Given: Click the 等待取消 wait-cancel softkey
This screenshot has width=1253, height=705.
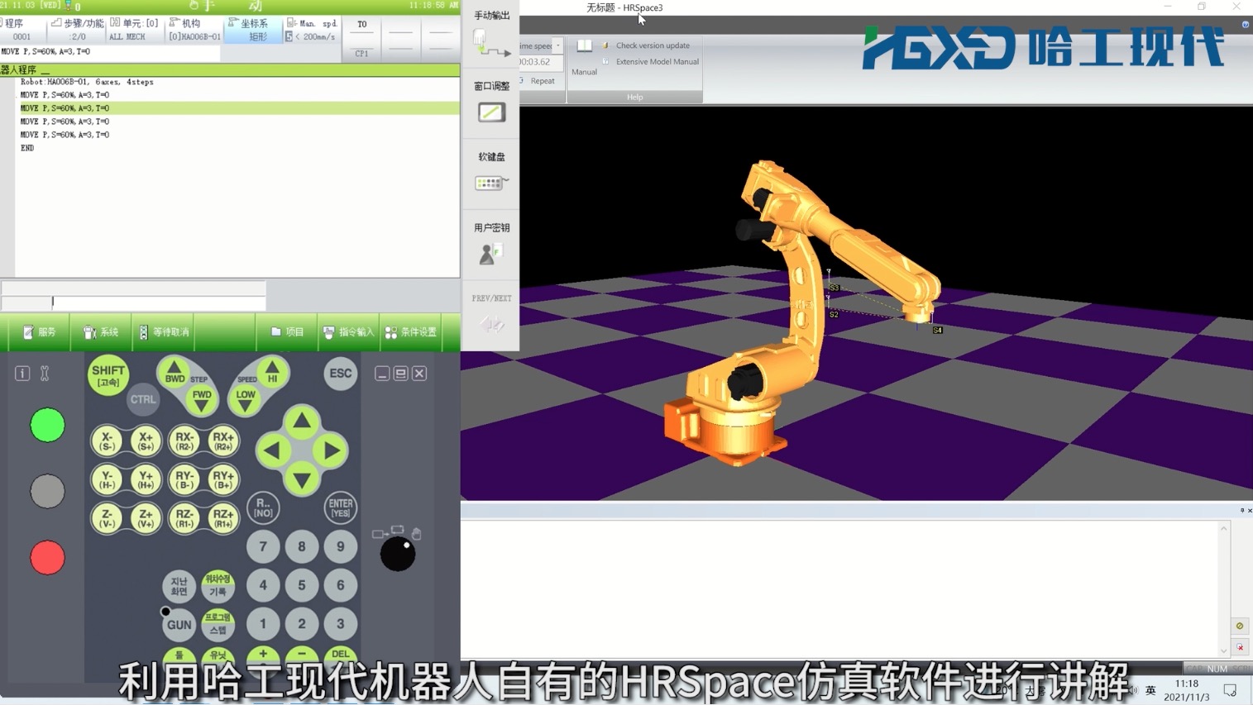Looking at the screenshot, I should click(163, 332).
